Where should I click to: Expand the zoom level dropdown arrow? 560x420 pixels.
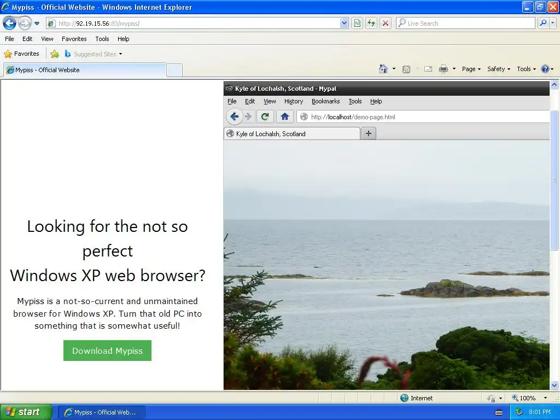click(545, 398)
